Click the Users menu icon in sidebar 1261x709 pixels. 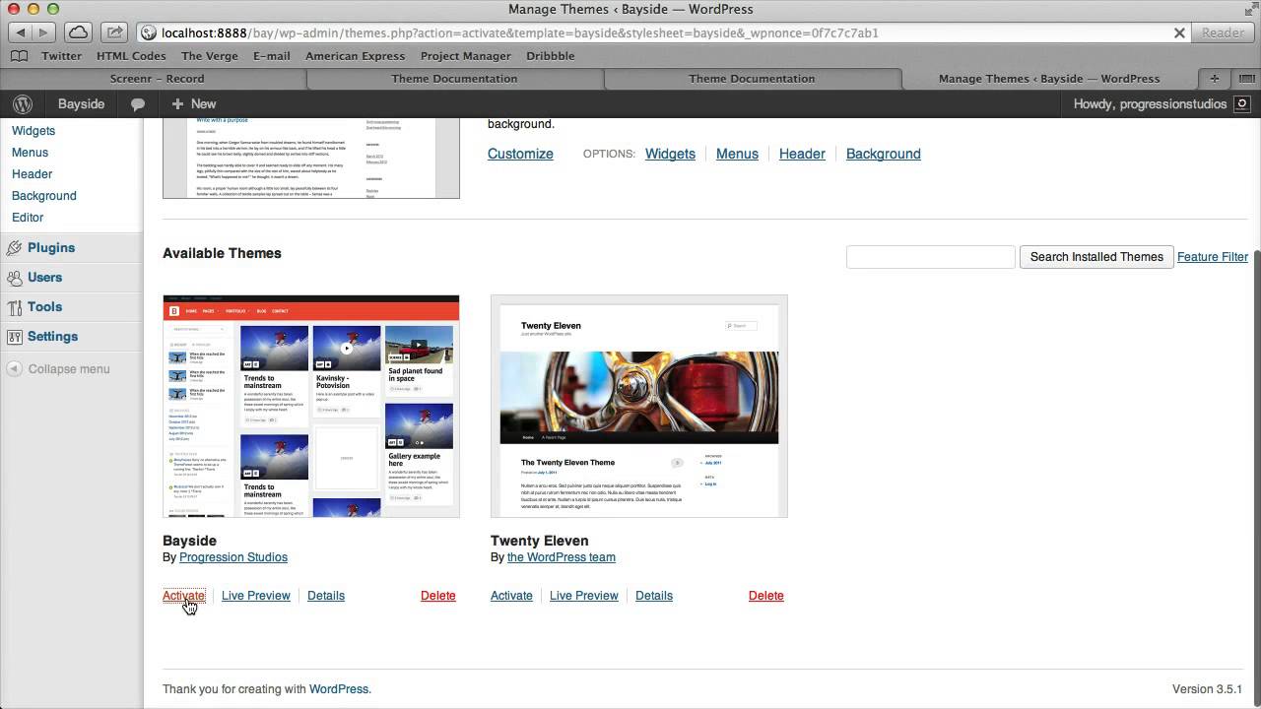[15, 278]
